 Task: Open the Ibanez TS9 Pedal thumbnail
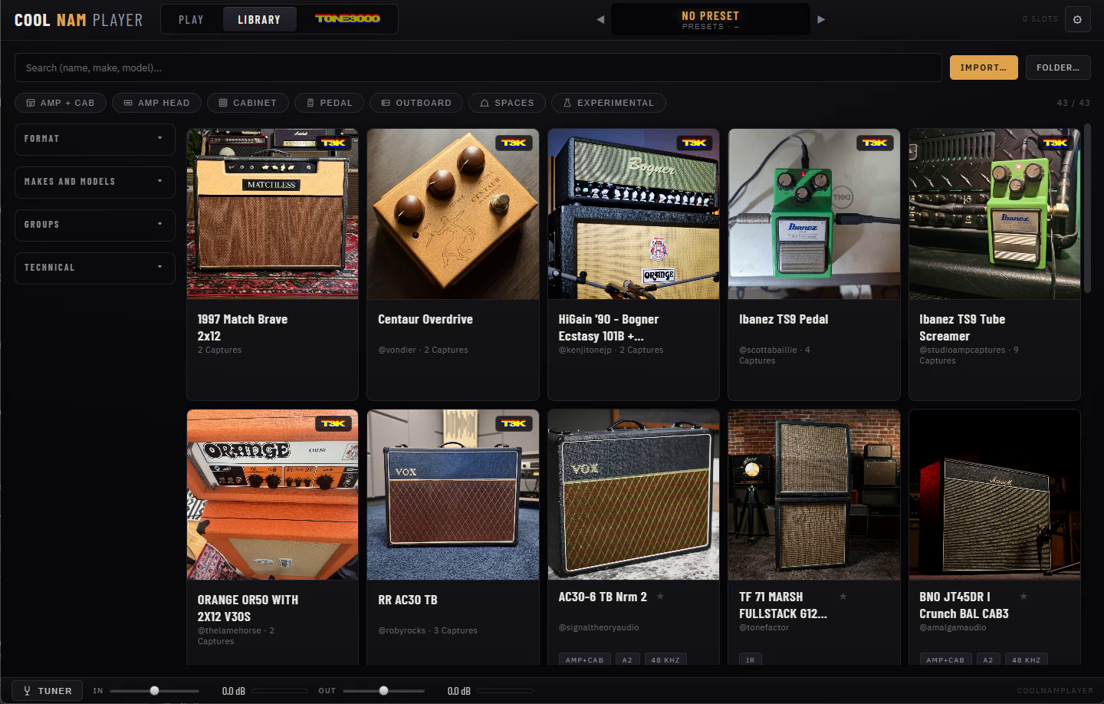[x=814, y=214]
